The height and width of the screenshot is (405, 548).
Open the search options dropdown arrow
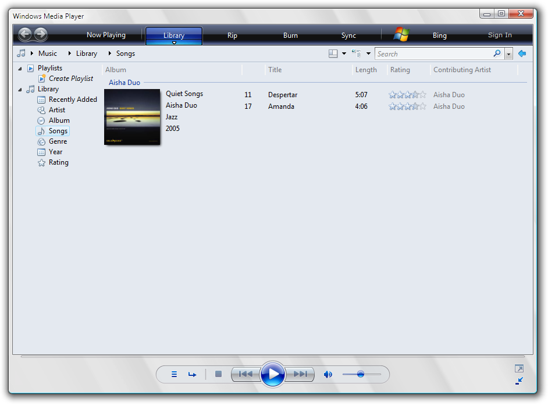[x=508, y=54]
